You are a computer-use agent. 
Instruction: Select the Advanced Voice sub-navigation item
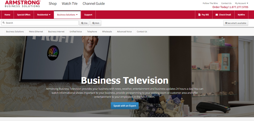tap(124, 32)
